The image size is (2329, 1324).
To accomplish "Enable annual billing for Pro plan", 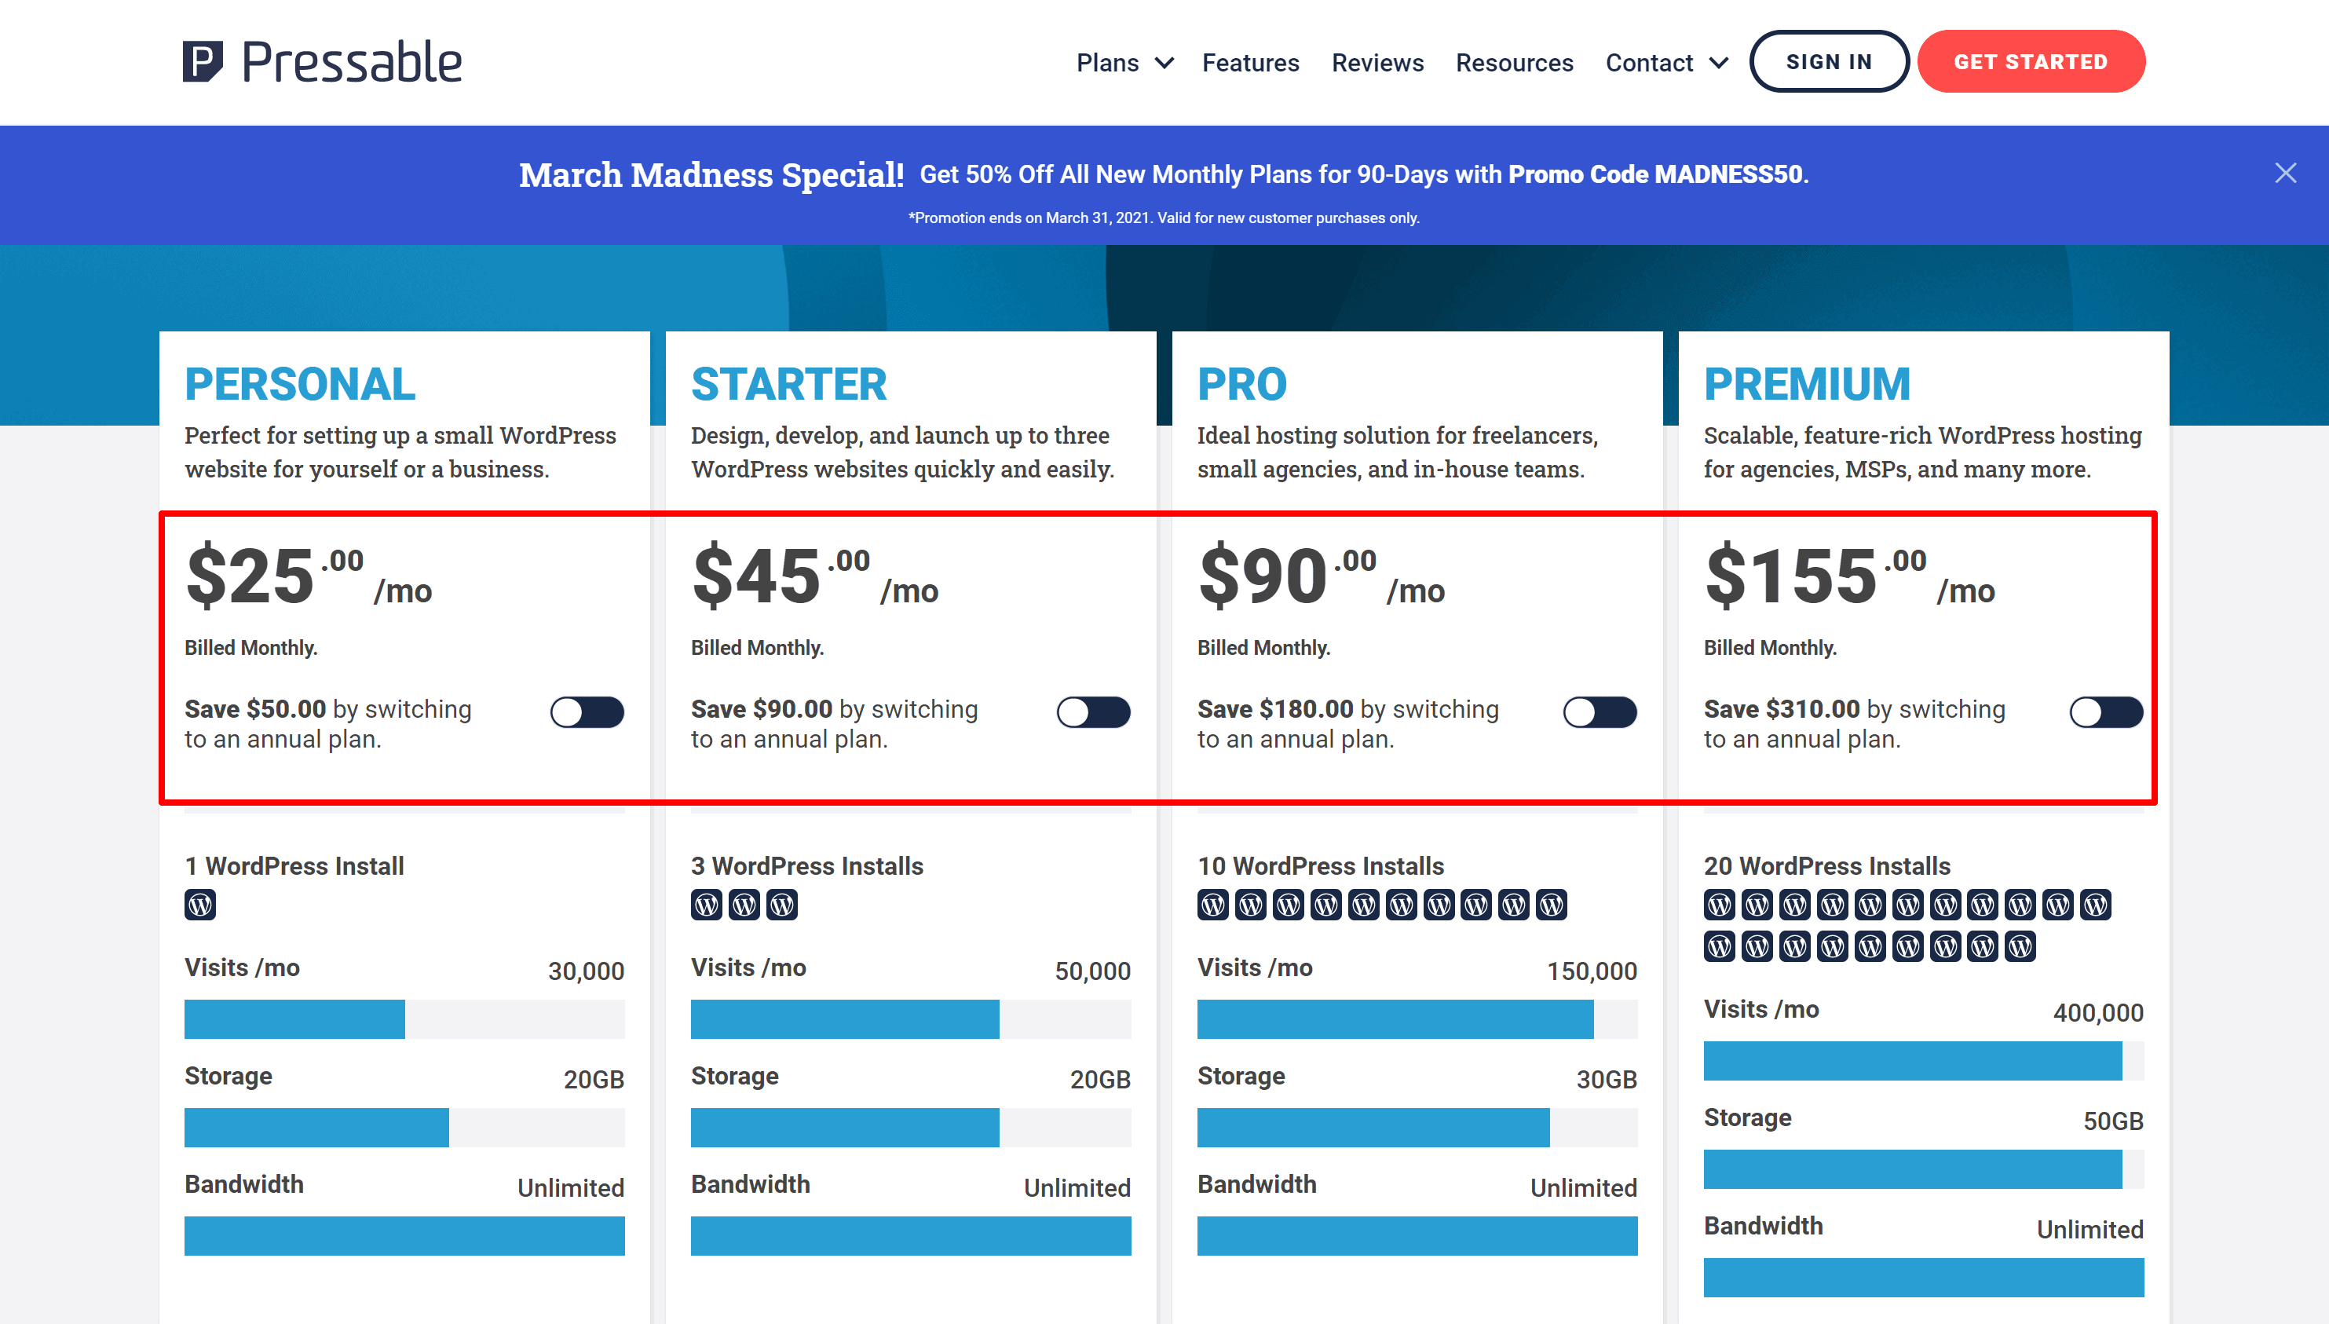I will tap(1600, 712).
